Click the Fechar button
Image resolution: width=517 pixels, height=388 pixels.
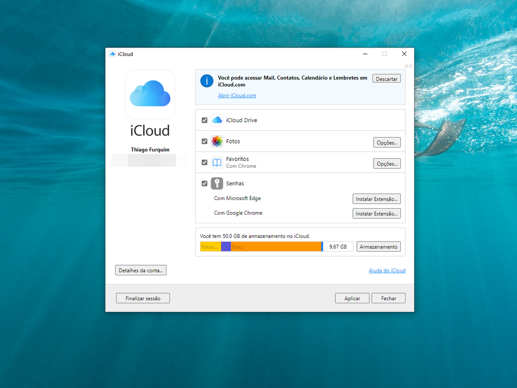389,298
